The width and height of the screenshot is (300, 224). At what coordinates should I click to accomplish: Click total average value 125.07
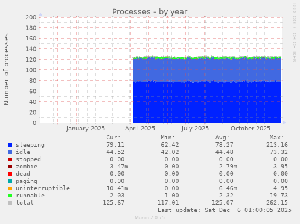(x=222, y=203)
